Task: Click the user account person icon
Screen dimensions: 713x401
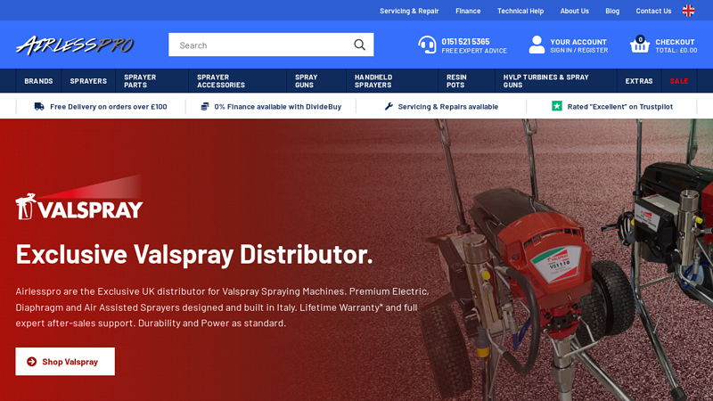Action: (537, 45)
